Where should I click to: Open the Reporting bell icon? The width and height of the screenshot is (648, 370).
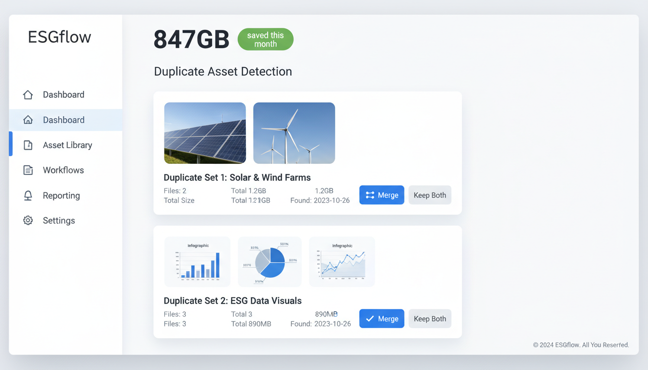[x=27, y=195]
